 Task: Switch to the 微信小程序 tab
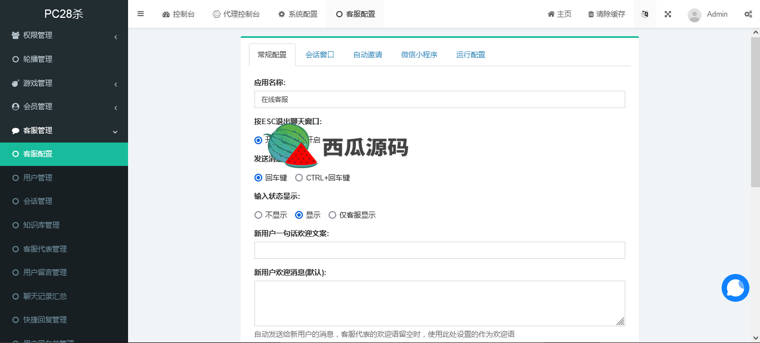point(419,55)
